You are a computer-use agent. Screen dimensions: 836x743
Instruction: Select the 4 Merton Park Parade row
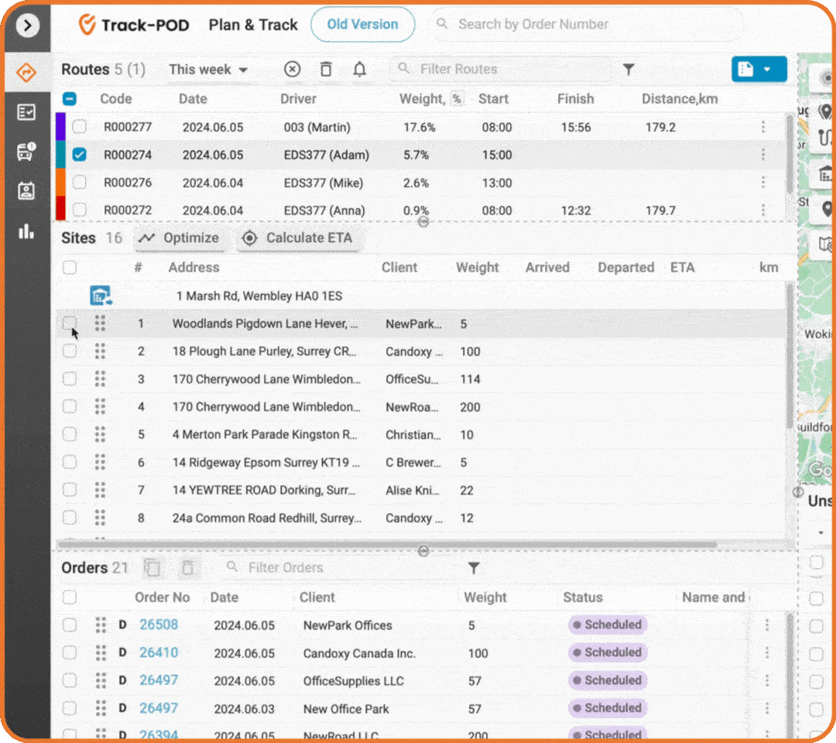coord(421,434)
